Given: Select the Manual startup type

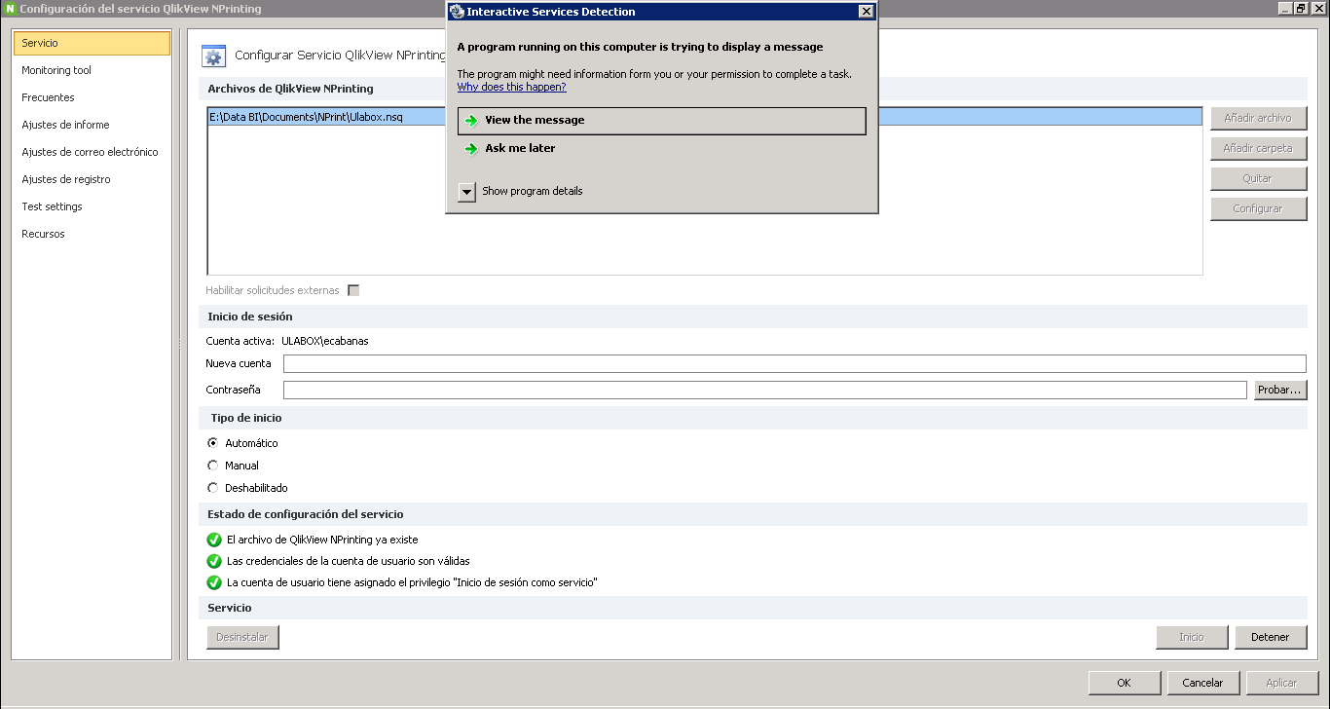Looking at the screenshot, I should coord(213,466).
